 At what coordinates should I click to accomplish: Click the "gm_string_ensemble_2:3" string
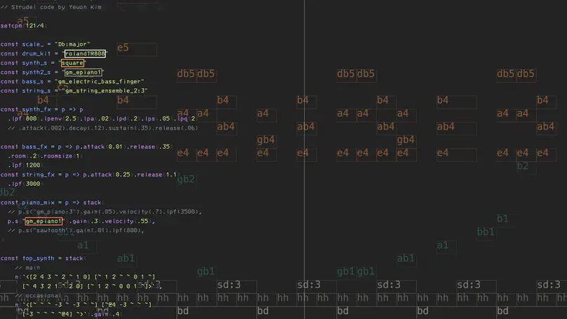pyautogui.click(x=105, y=90)
